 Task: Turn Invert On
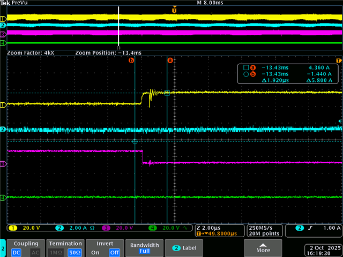coord(95,253)
